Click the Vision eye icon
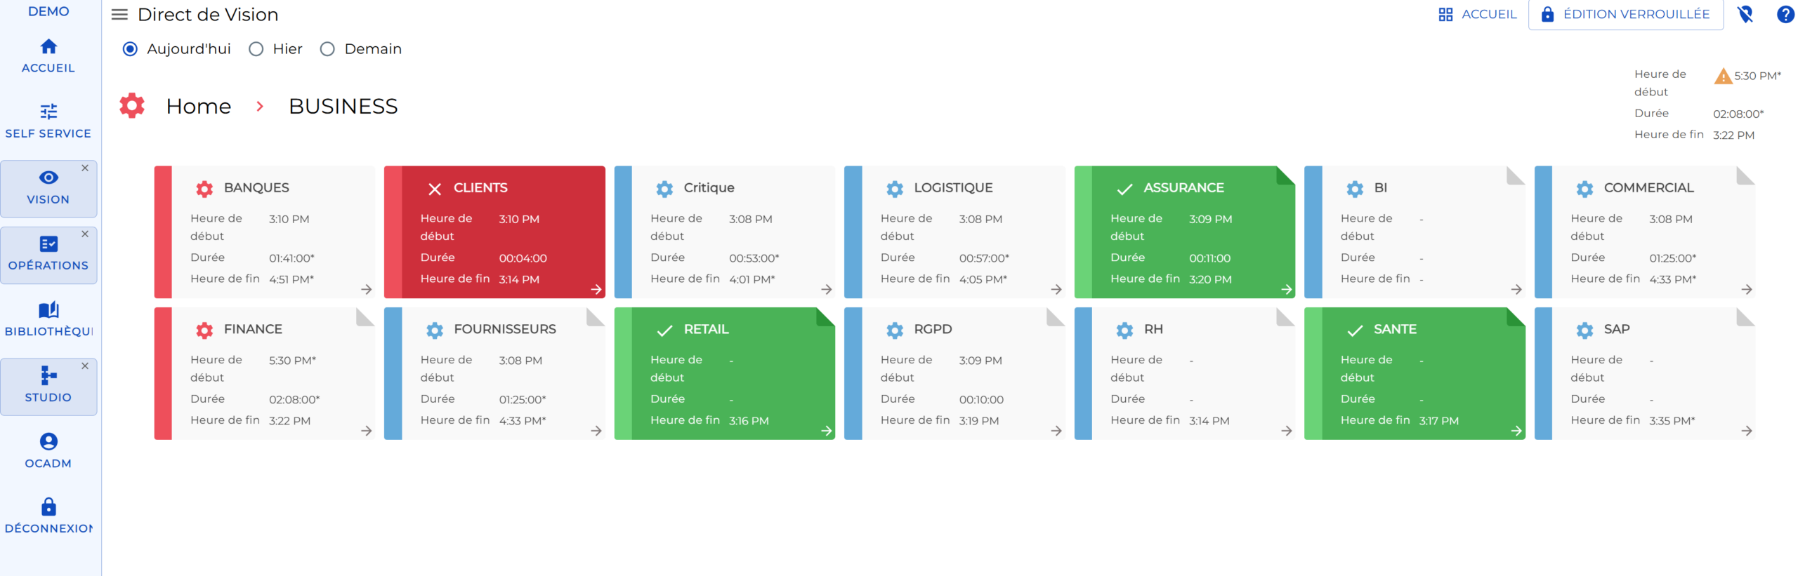This screenshot has height=576, width=1798. [48, 178]
